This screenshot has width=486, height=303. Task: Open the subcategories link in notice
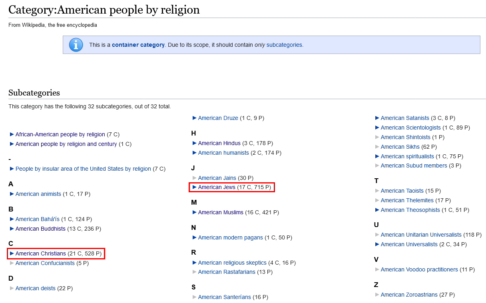click(x=284, y=45)
